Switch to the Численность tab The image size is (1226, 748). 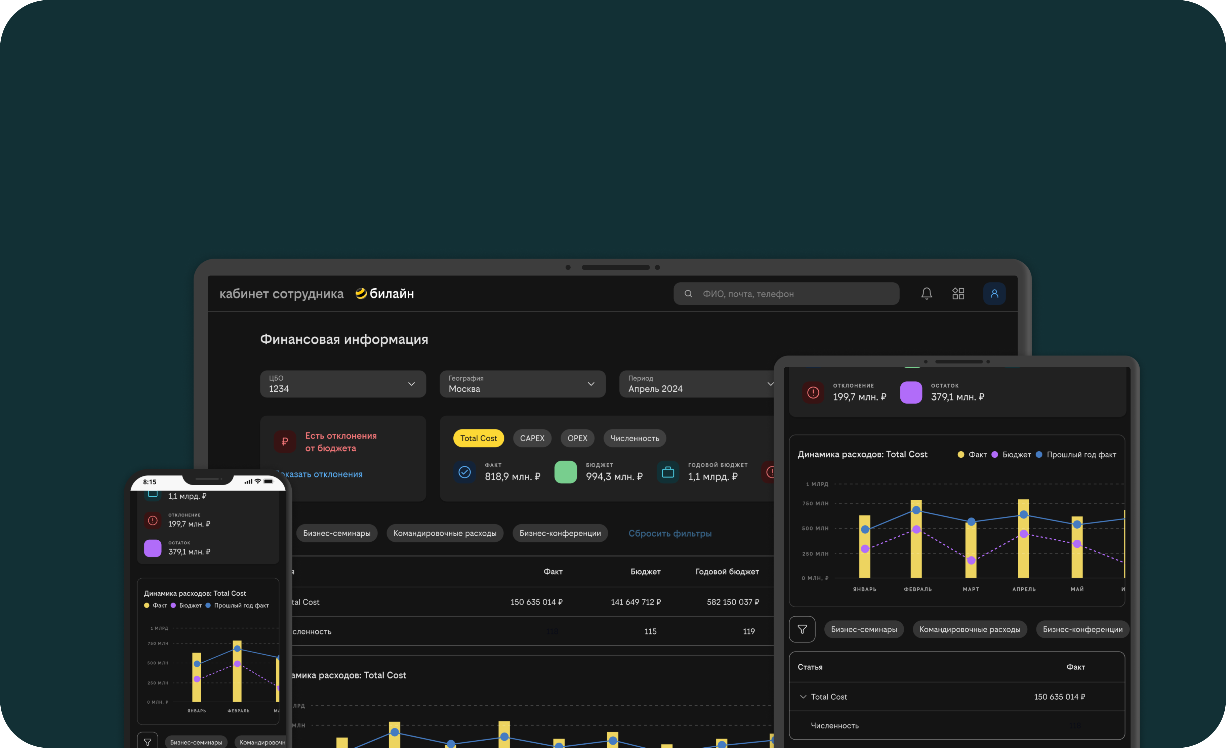coord(635,438)
